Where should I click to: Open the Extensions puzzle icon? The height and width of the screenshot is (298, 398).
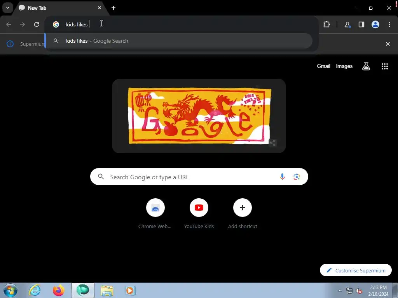coord(326,24)
